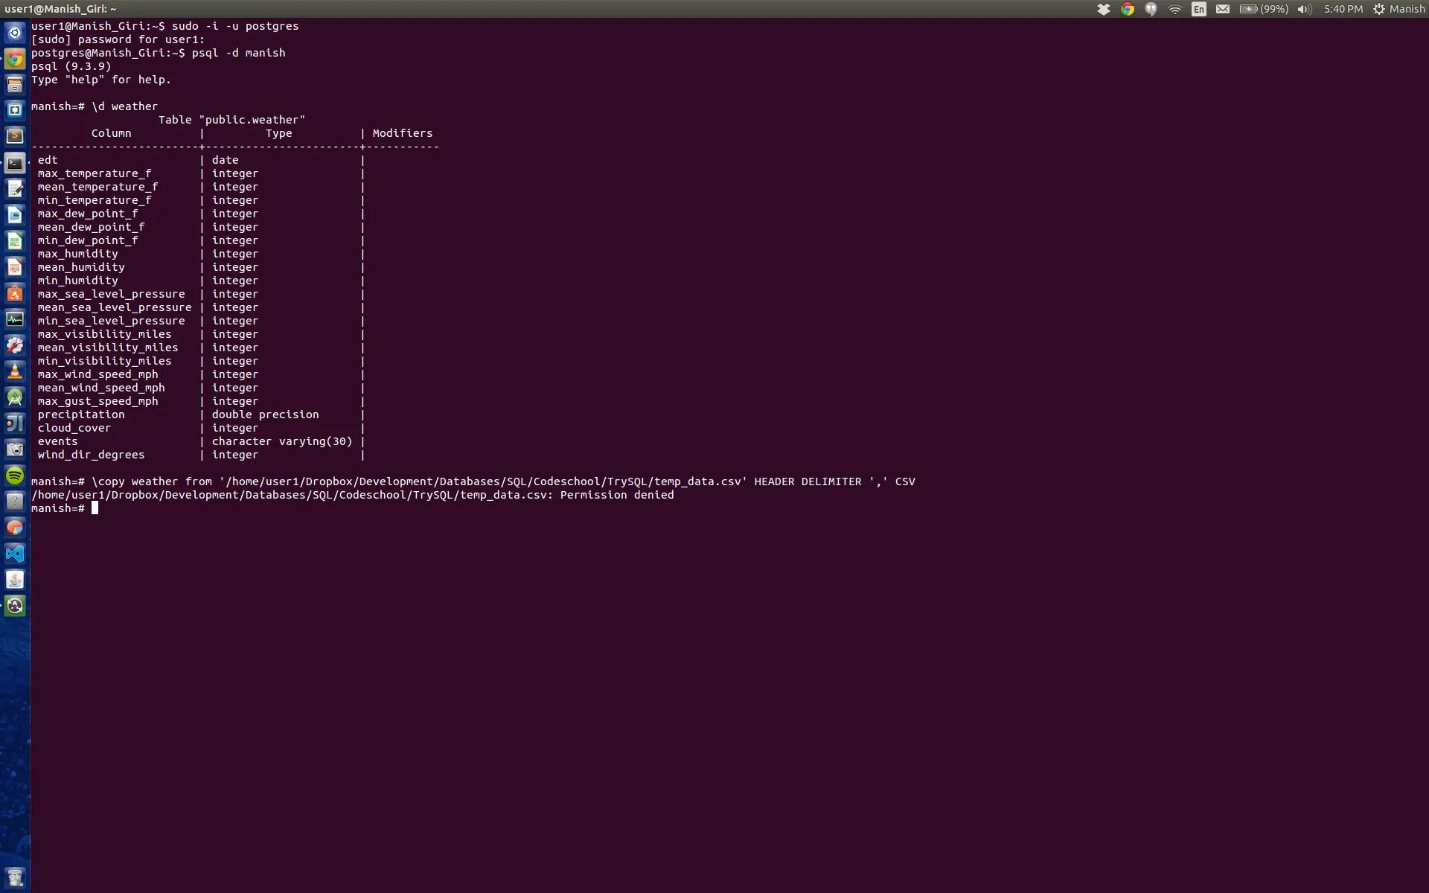Open LibreOffice Calc from the dock
This screenshot has height=893, width=1429.
coord(15,241)
